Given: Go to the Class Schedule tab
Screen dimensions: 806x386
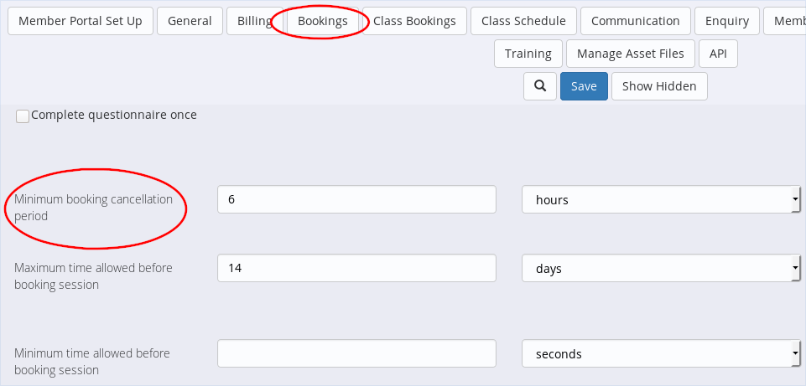Looking at the screenshot, I should point(523,21).
